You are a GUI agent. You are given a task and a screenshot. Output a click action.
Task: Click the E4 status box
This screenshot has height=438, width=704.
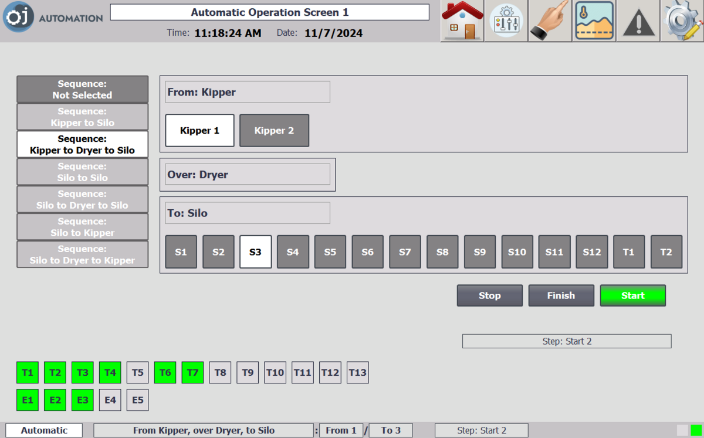(x=110, y=400)
